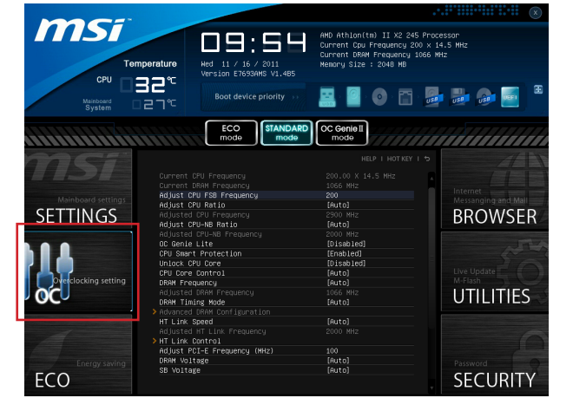The image size is (573, 411).
Task: Click the back arrow next to HOT KEY
Action: click(427, 159)
